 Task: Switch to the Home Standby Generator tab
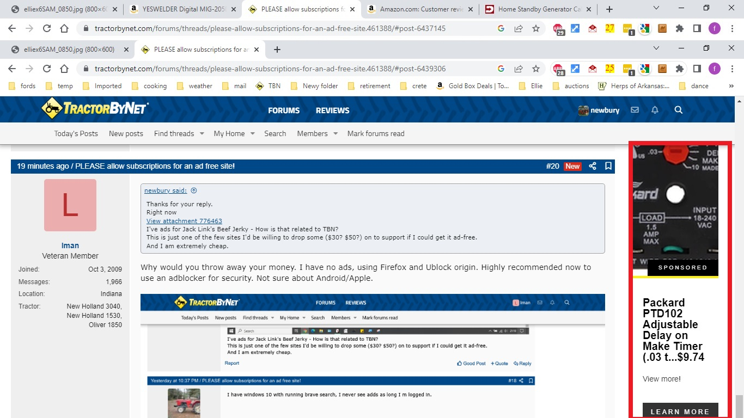tap(538, 9)
